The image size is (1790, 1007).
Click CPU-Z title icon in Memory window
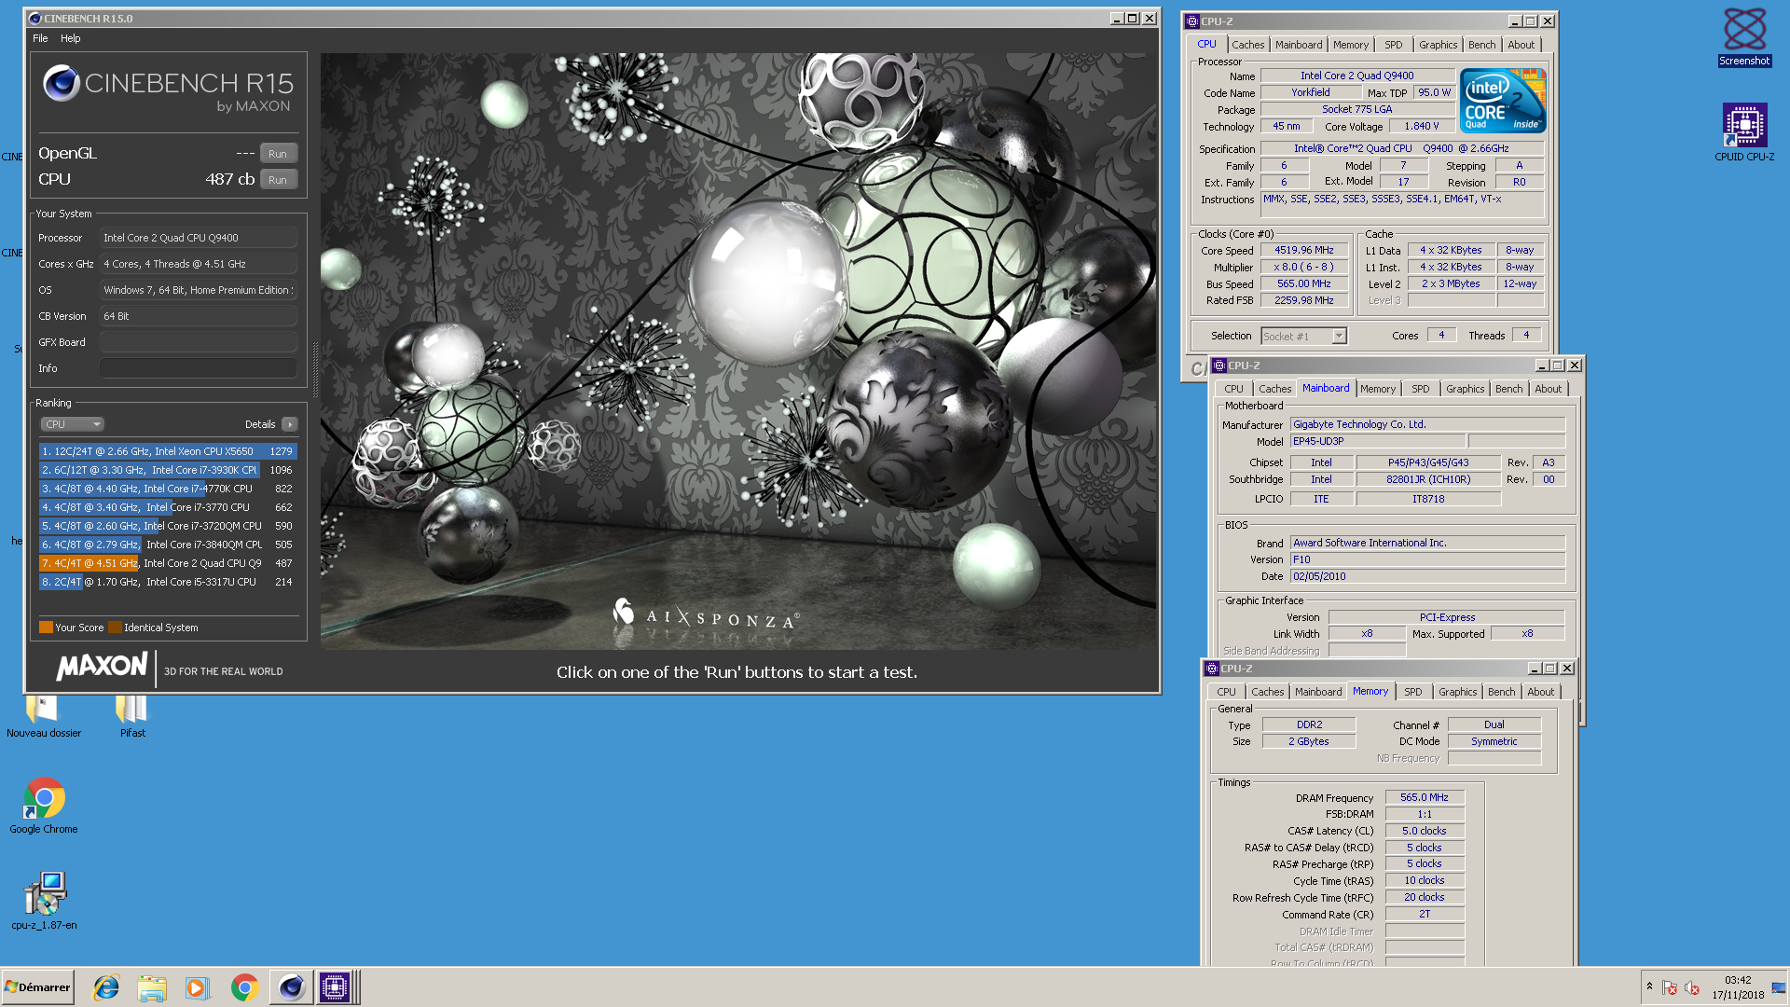[1212, 669]
